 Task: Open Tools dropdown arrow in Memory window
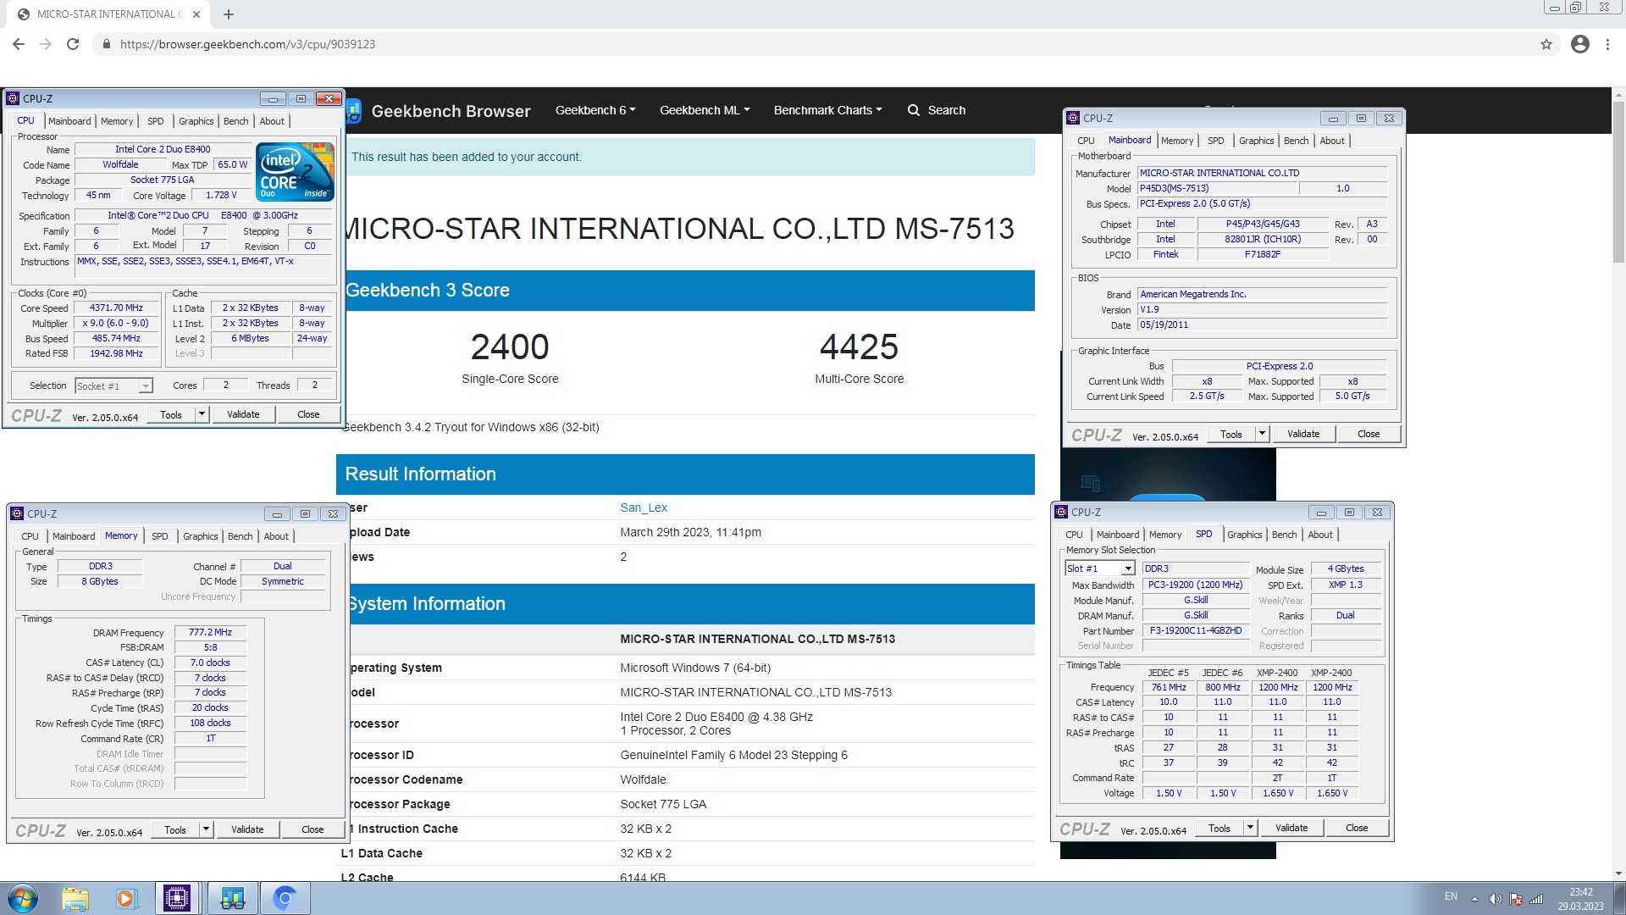(x=206, y=829)
